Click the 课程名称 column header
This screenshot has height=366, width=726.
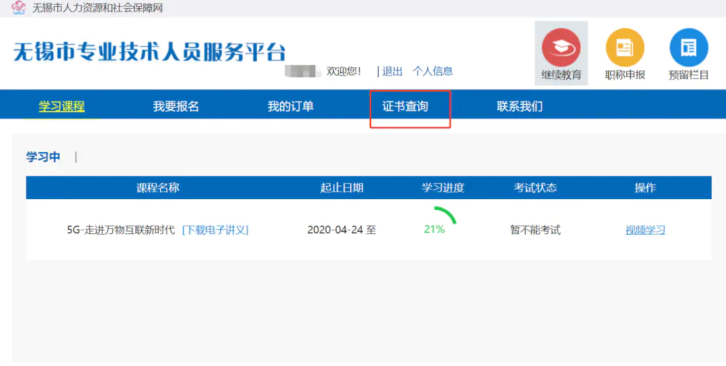[x=158, y=188]
